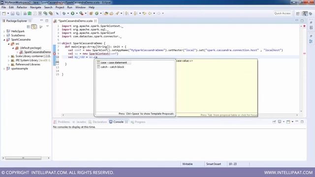The image size is (315, 177).
Task: Click the Back navigation arrow icon
Action: pos(150,13)
